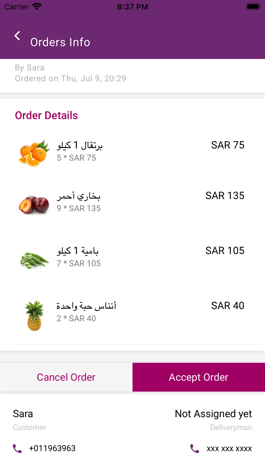The height and width of the screenshot is (471, 265).
Task: Tap the SAR 75 price for oranges
Action: 228,145
